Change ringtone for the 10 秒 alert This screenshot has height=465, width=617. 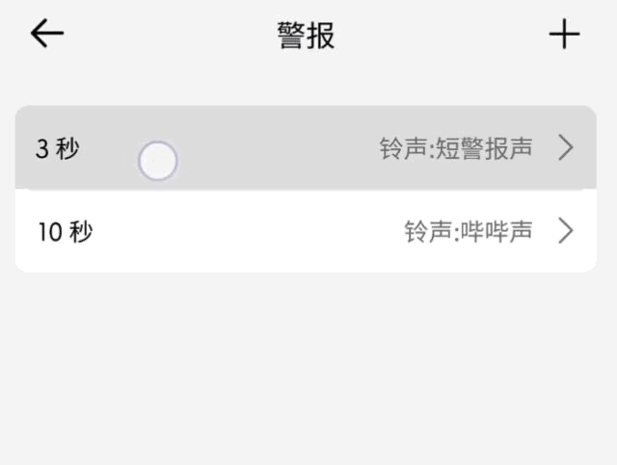[x=469, y=231]
